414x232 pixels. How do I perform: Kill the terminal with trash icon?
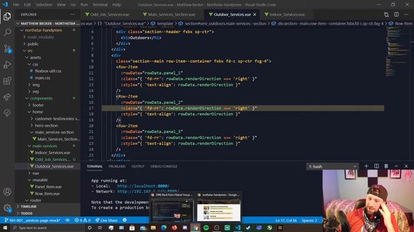(x=386, y=166)
